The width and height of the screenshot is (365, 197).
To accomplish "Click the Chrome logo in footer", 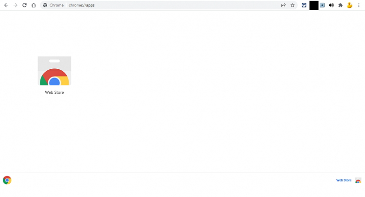I will click(x=7, y=180).
